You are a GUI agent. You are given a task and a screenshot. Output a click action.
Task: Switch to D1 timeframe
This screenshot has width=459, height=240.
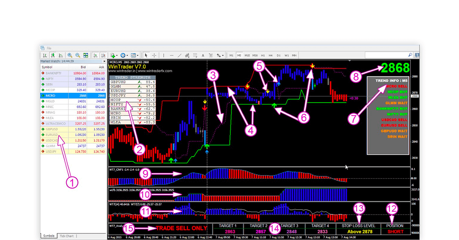(x=278, y=55)
